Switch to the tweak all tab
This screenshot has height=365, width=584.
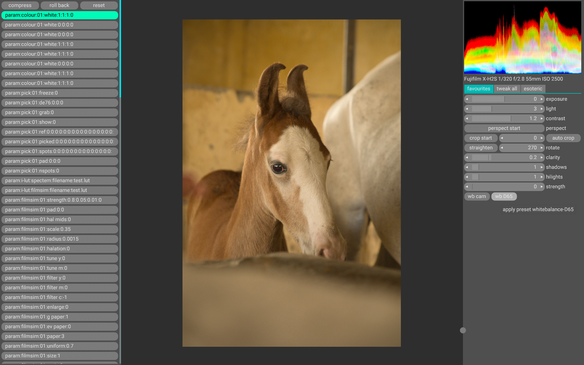coord(507,89)
